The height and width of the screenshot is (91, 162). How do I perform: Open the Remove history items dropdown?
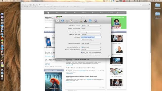tap(91, 43)
